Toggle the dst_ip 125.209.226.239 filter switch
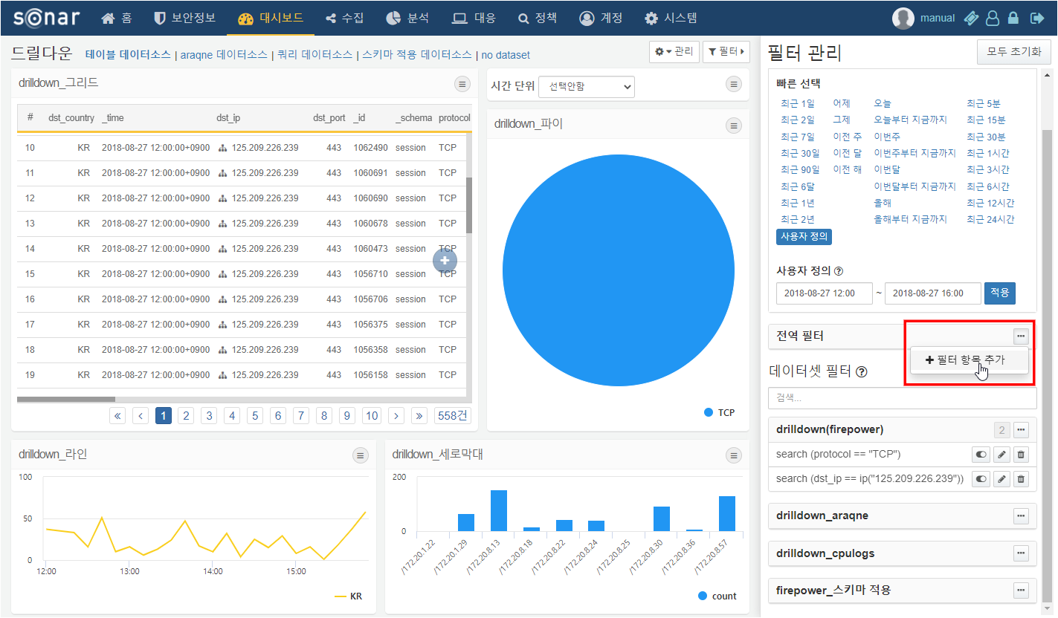This screenshot has width=1058, height=618. coord(981,479)
